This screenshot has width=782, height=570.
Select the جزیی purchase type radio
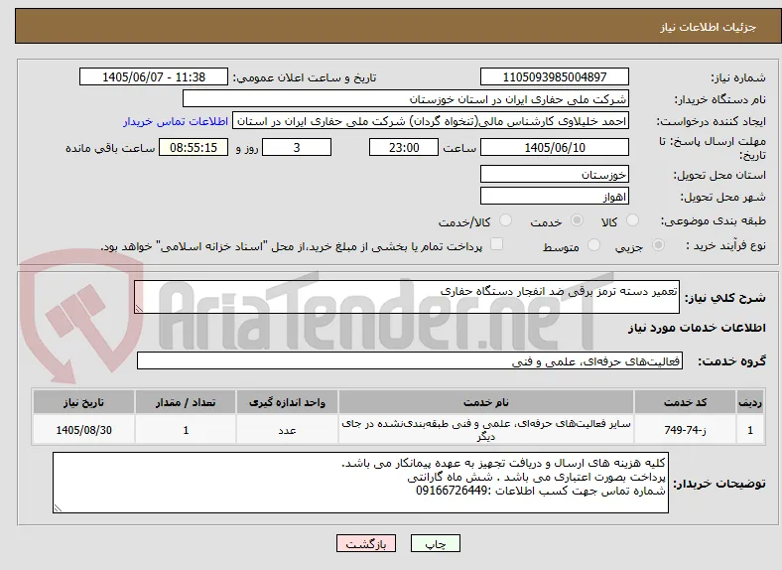(x=658, y=245)
